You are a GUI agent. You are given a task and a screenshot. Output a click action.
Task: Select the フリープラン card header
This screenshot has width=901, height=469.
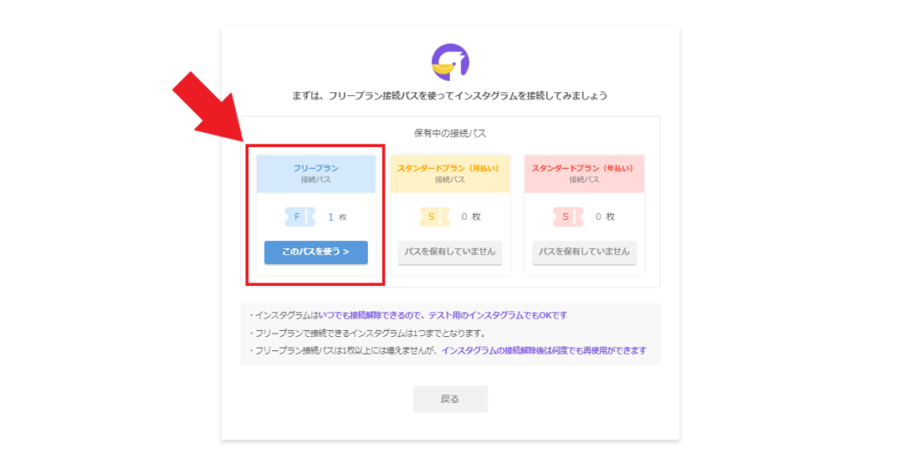point(316,173)
